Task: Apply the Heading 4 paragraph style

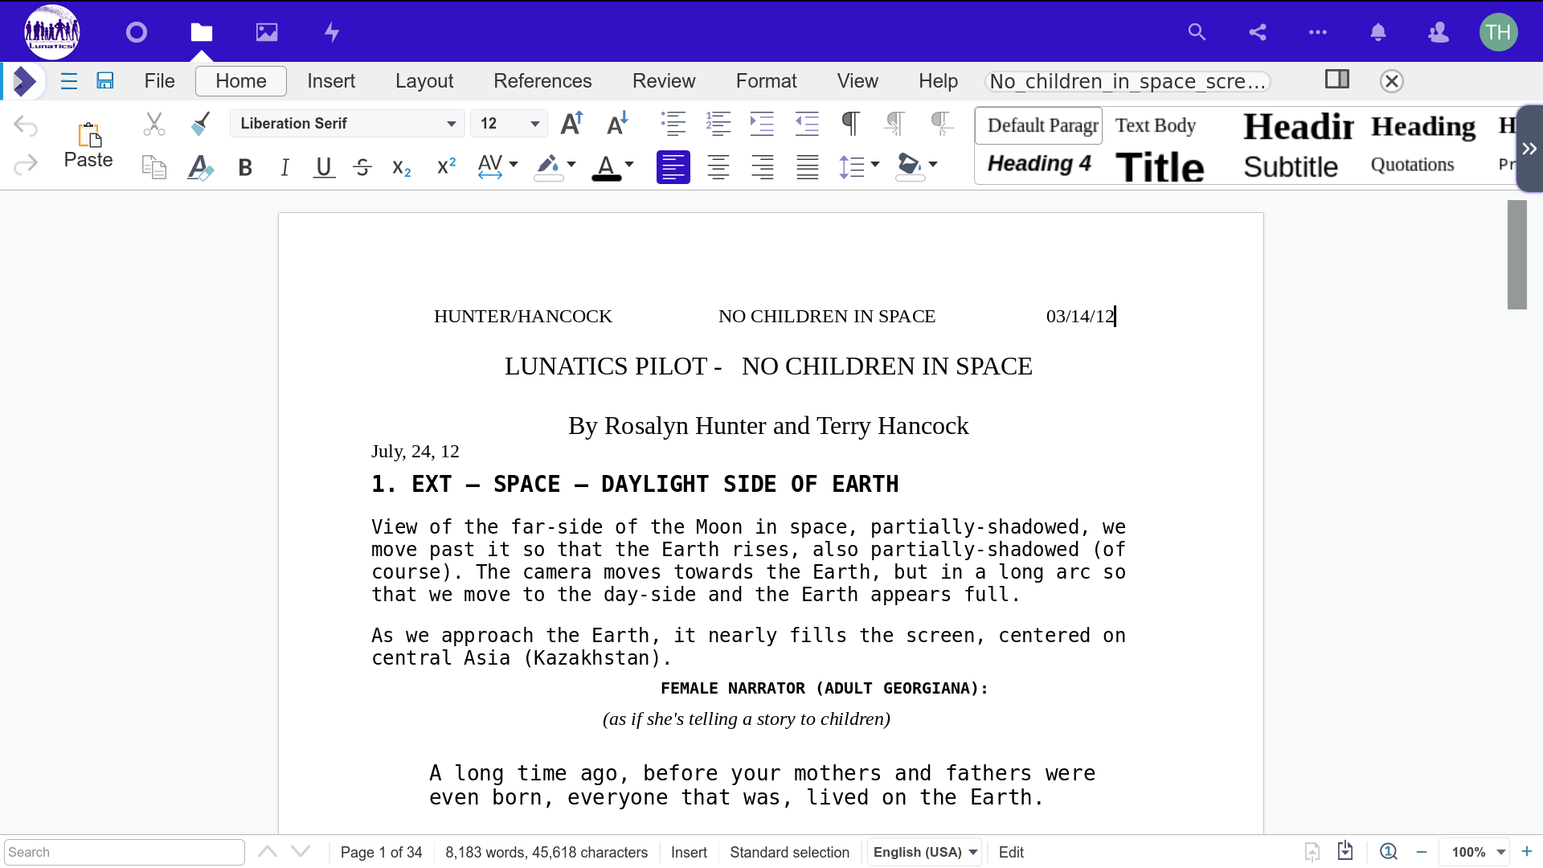Action: 1038,164
